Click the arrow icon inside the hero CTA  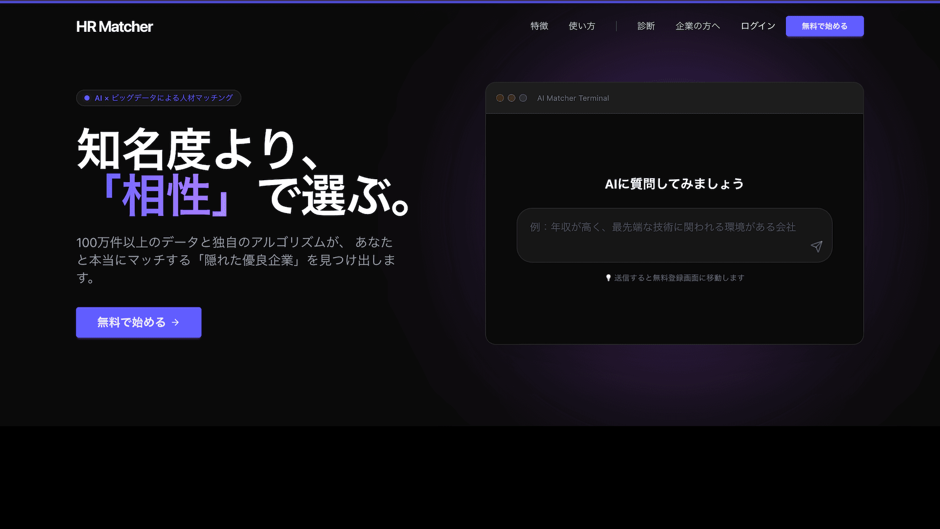click(175, 322)
